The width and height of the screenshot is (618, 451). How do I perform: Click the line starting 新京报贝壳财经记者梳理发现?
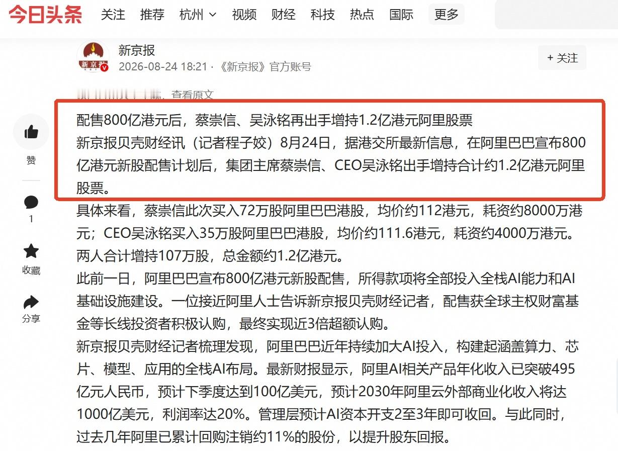(327, 346)
